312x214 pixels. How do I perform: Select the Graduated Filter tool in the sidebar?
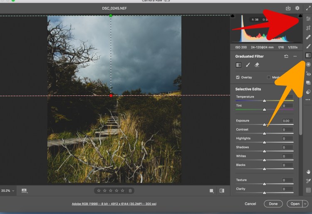[308, 55]
